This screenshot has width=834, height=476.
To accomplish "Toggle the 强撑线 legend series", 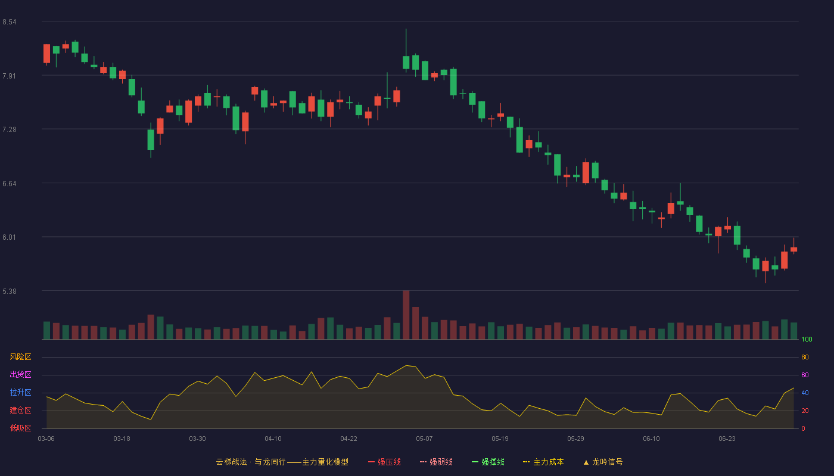I will 488,462.
